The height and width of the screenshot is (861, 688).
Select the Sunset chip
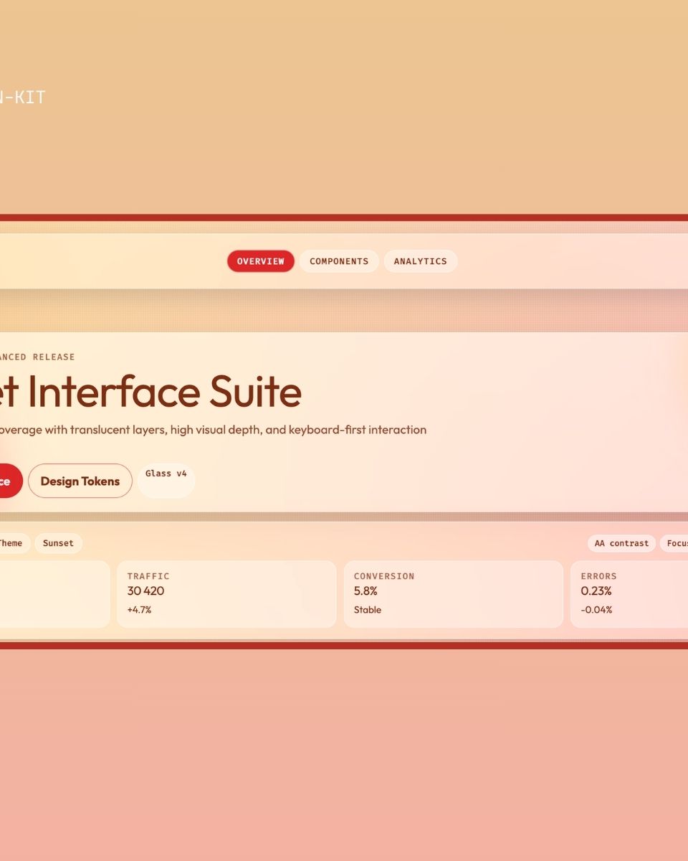[59, 543]
